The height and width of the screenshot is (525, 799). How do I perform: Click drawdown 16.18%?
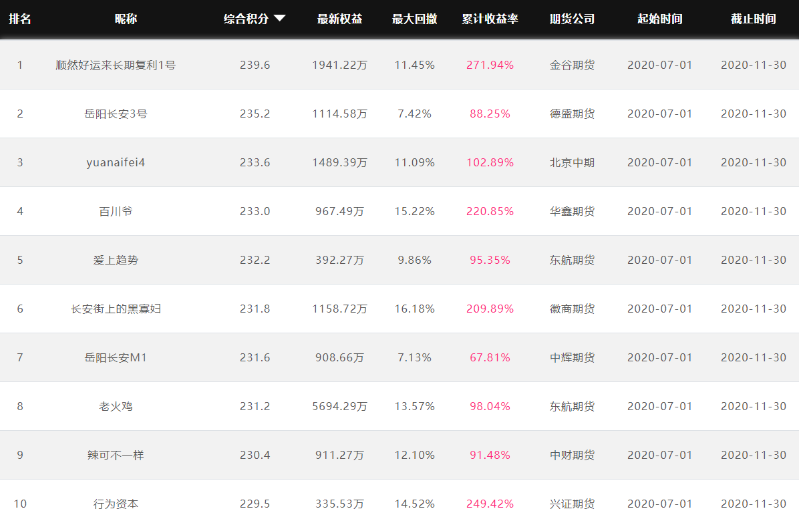[x=414, y=309]
